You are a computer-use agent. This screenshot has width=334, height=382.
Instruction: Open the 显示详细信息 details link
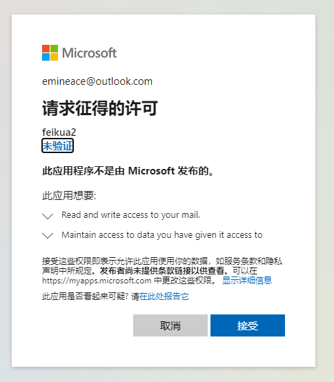tap(247, 281)
